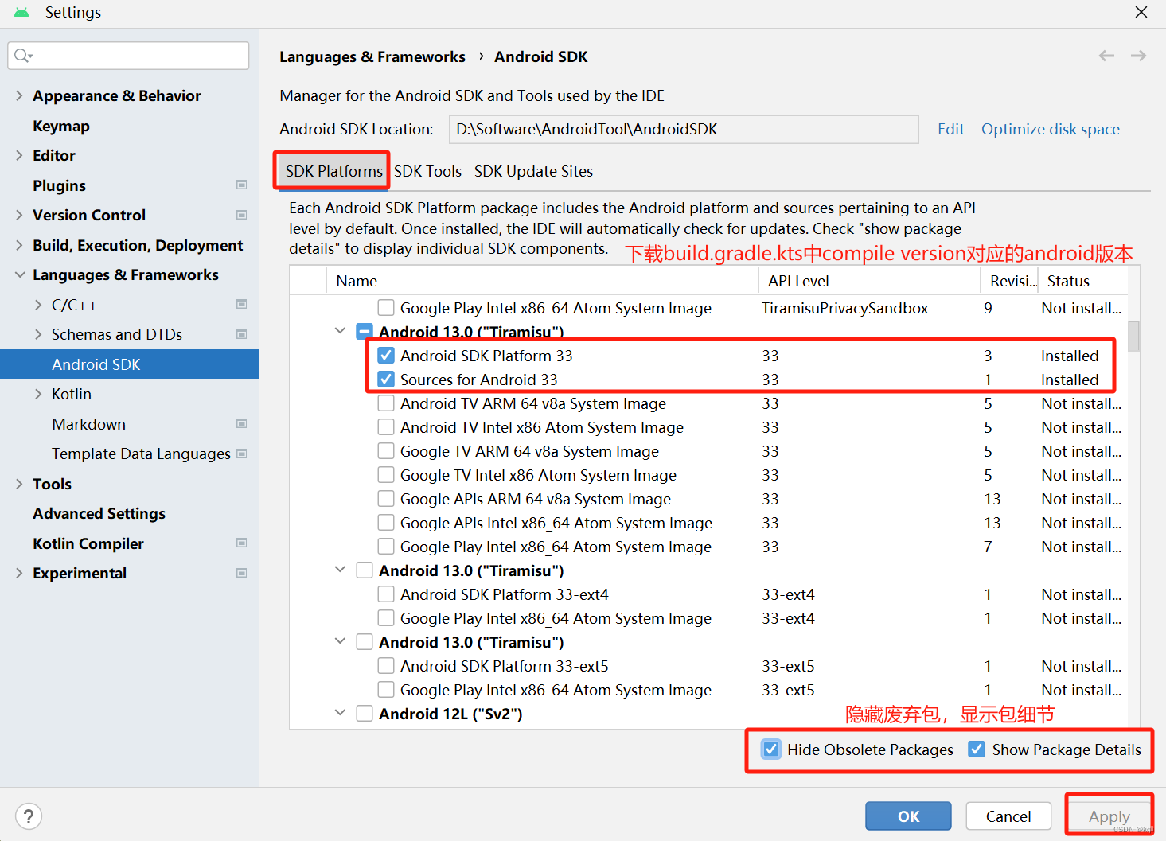Click the Optimize disk space link

coord(1050,129)
